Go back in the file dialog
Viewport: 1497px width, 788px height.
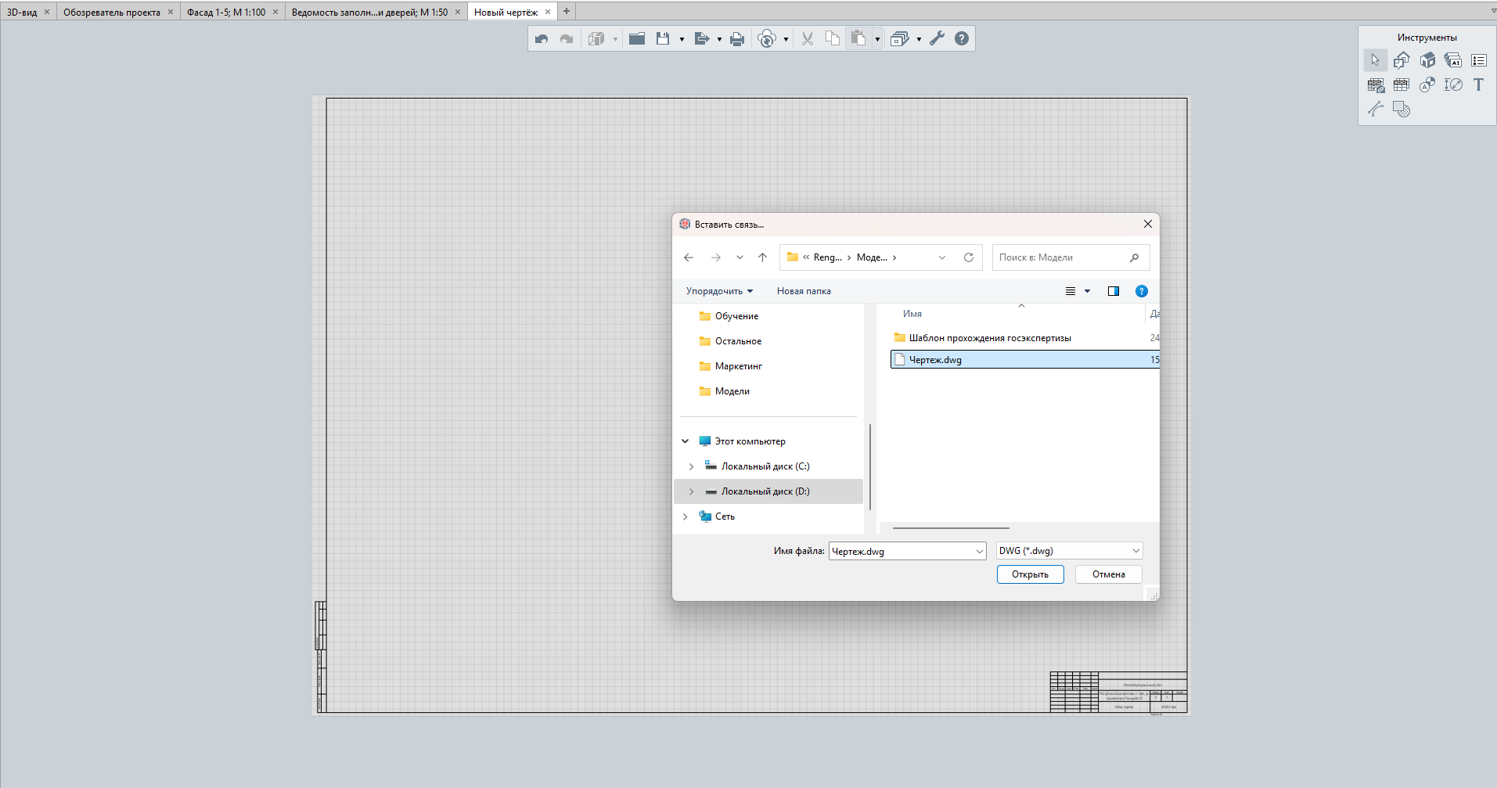tap(689, 257)
